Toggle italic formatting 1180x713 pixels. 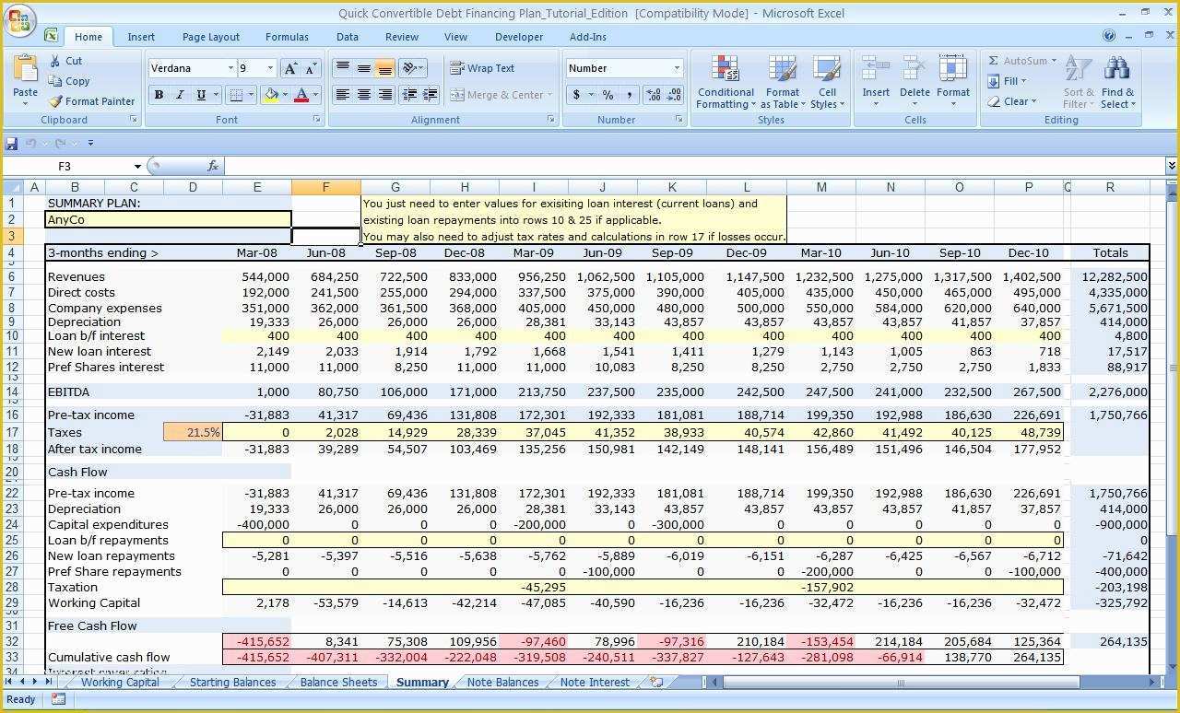point(180,95)
